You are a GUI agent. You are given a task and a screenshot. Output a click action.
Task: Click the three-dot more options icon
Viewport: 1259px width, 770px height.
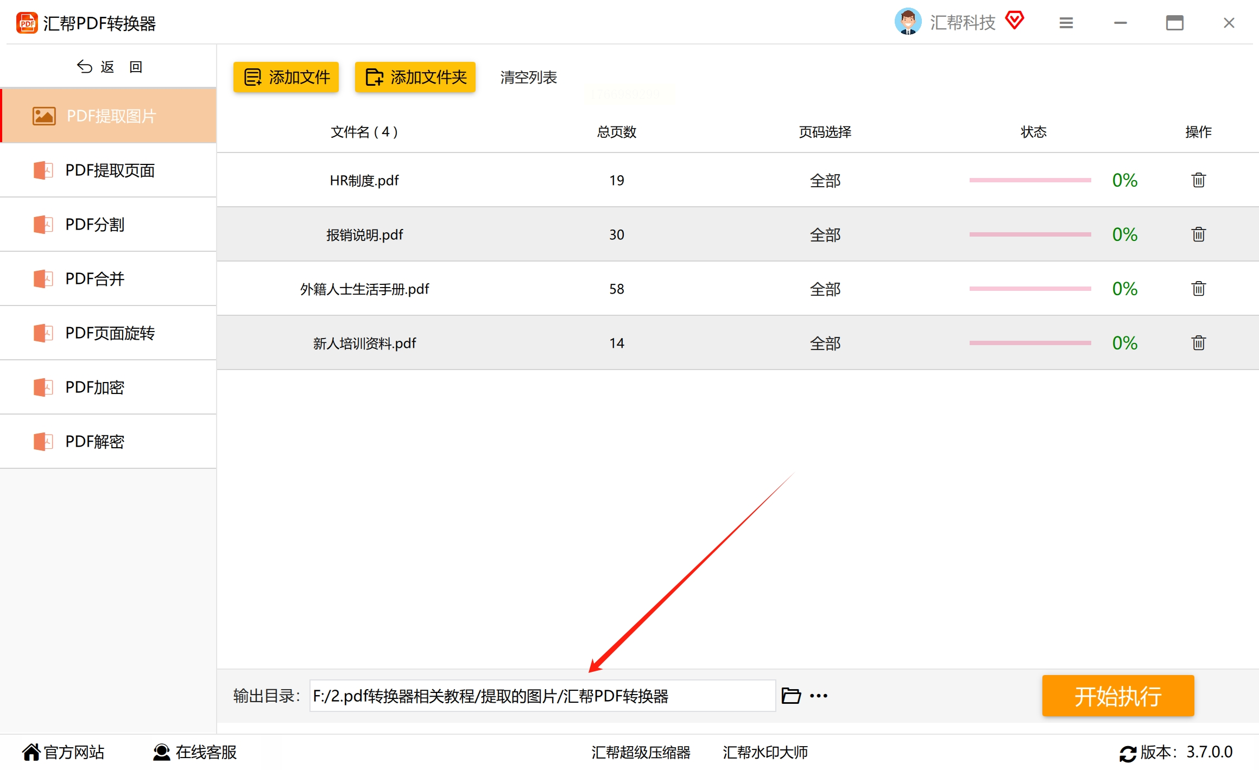tap(818, 696)
